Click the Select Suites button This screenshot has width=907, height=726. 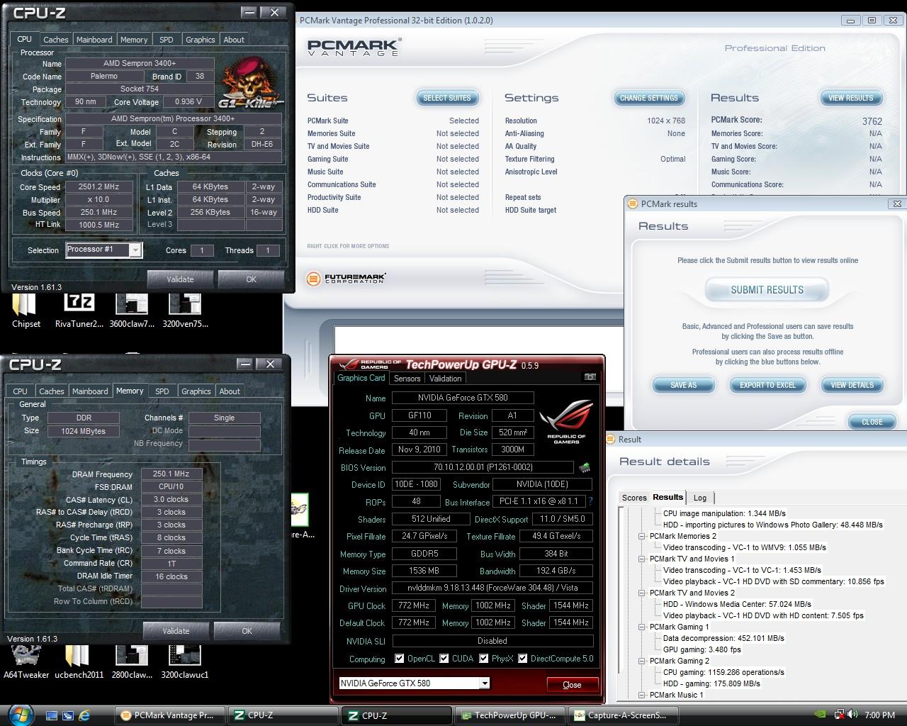pyautogui.click(x=447, y=98)
